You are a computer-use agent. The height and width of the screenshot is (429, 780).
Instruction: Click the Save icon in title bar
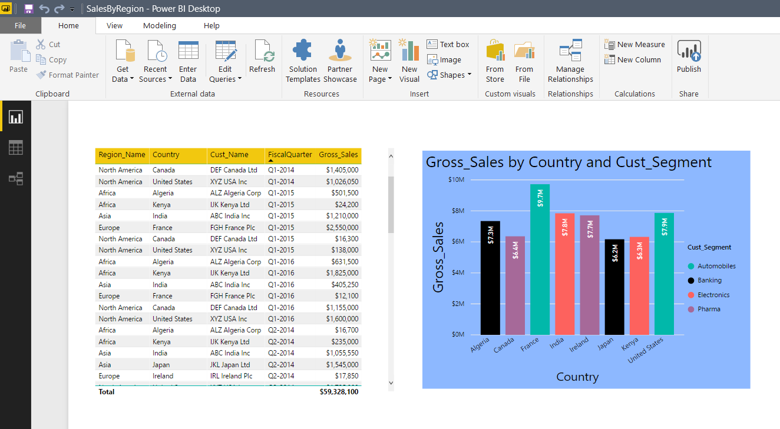28,9
